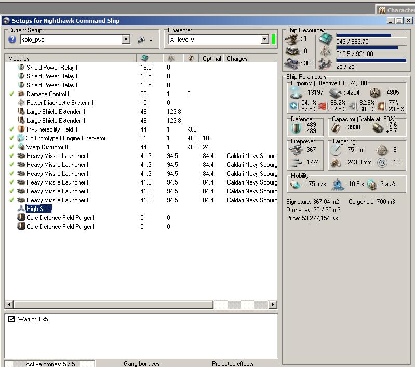Click the horizontal scrollbar left arrow

coord(9,304)
